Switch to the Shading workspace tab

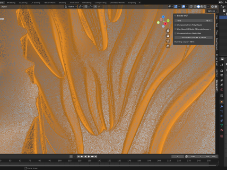pos(62,2)
